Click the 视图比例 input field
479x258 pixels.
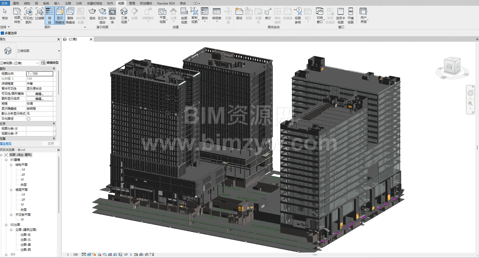tap(40, 74)
